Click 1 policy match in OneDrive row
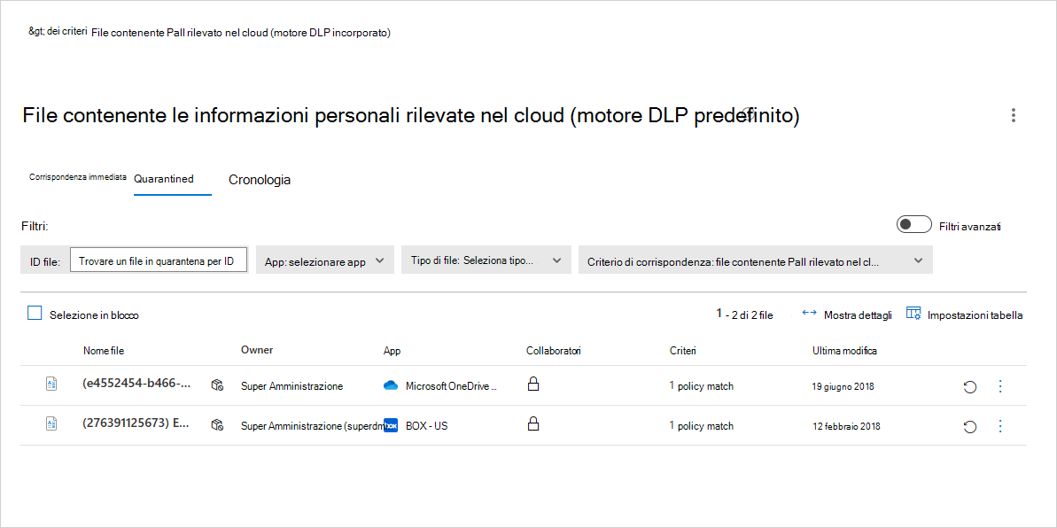 pos(701,386)
